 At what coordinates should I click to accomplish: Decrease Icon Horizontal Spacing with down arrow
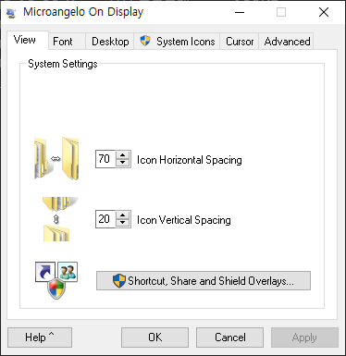tap(123, 163)
